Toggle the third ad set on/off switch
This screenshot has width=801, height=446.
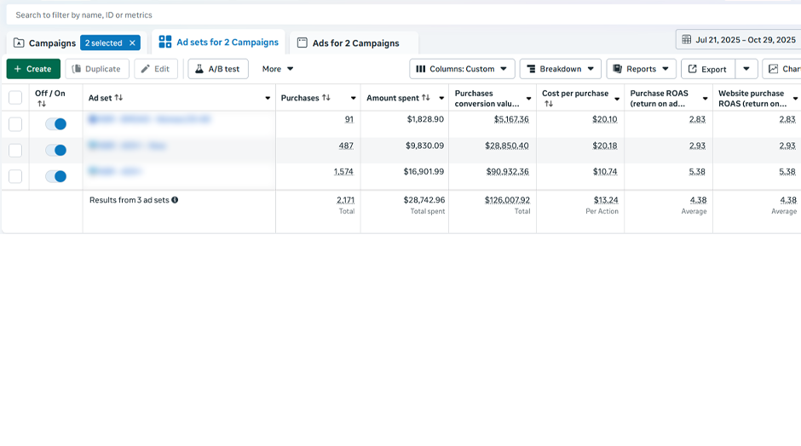(55, 176)
